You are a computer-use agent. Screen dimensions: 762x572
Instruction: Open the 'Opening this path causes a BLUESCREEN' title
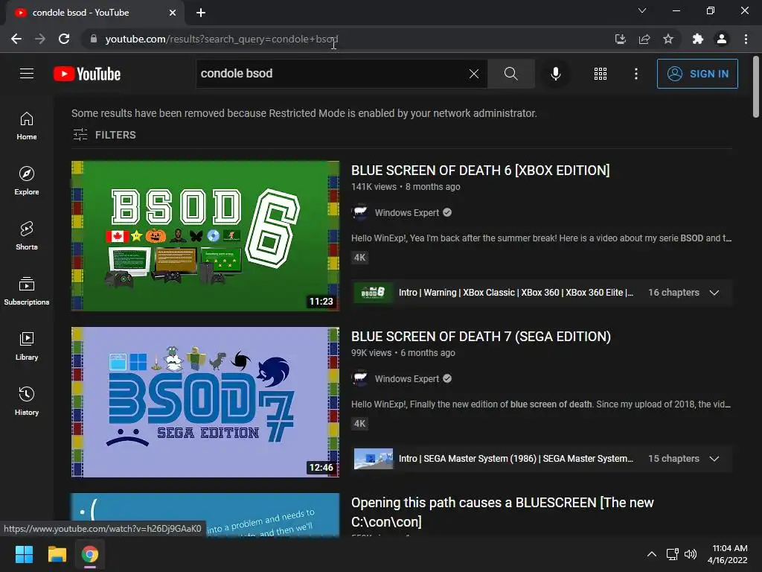[502, 512]
